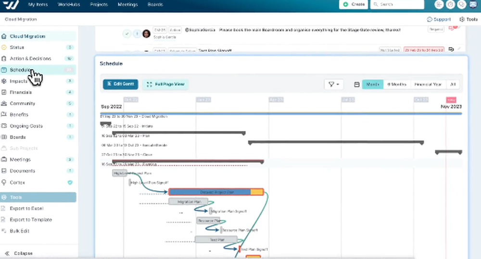Collapse the left sidebar
Viewport: 481px width, 259px height.
[19, 253]
